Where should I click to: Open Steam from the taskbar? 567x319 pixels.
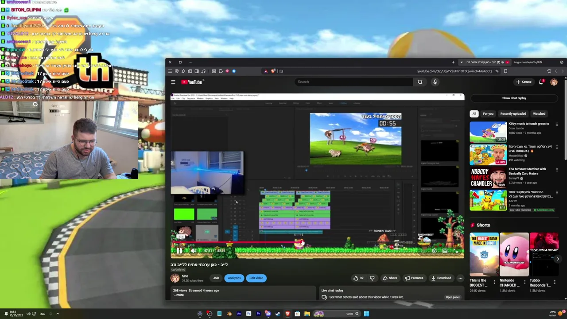[278, 314]
